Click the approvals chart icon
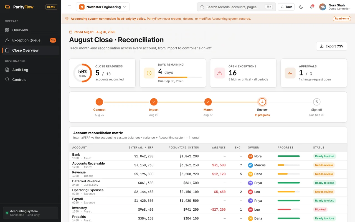Viewport: 355px width, 222px height. pyautogui.click(x=290, y=73)
